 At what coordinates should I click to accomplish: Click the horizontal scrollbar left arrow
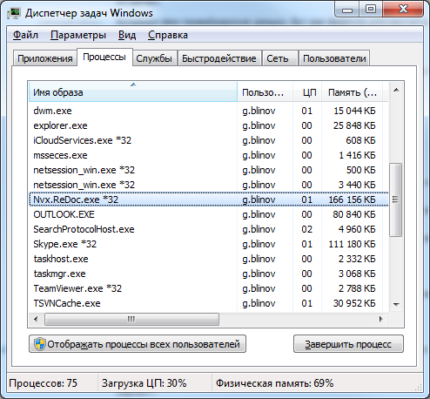[x=36, y=320]
